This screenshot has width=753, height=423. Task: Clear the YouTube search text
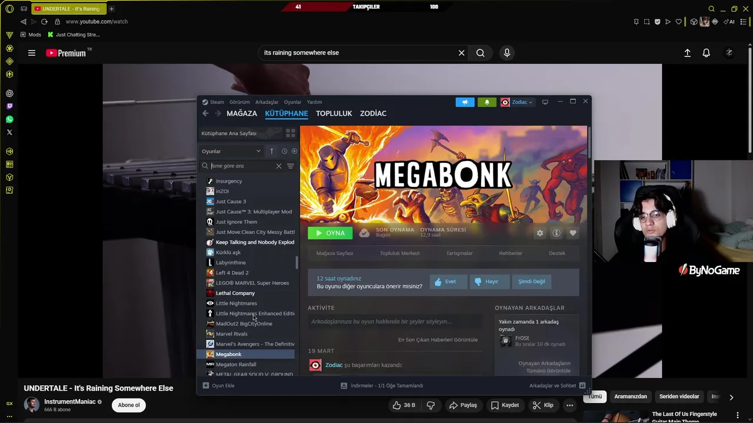pyautogui.click(x=462, y=53)
